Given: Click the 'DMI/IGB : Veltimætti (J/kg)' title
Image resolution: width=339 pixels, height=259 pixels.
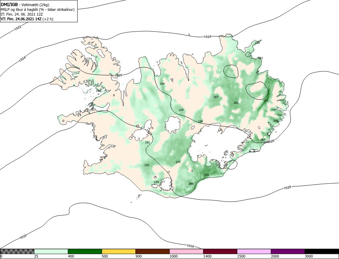Looking at the screenshot, I should click(25, 4).
